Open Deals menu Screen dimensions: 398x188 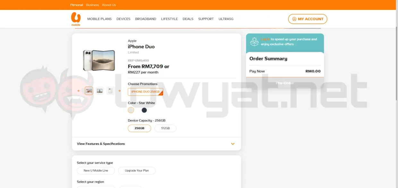[188, 19]
